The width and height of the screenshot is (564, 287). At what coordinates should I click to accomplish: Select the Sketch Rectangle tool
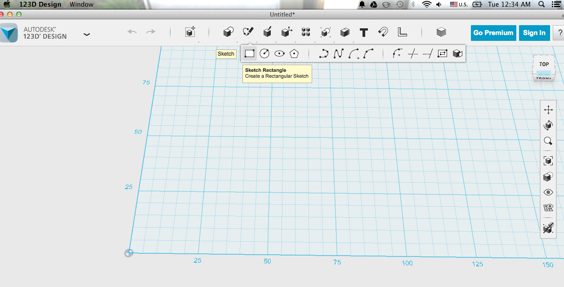click(250, 54)
